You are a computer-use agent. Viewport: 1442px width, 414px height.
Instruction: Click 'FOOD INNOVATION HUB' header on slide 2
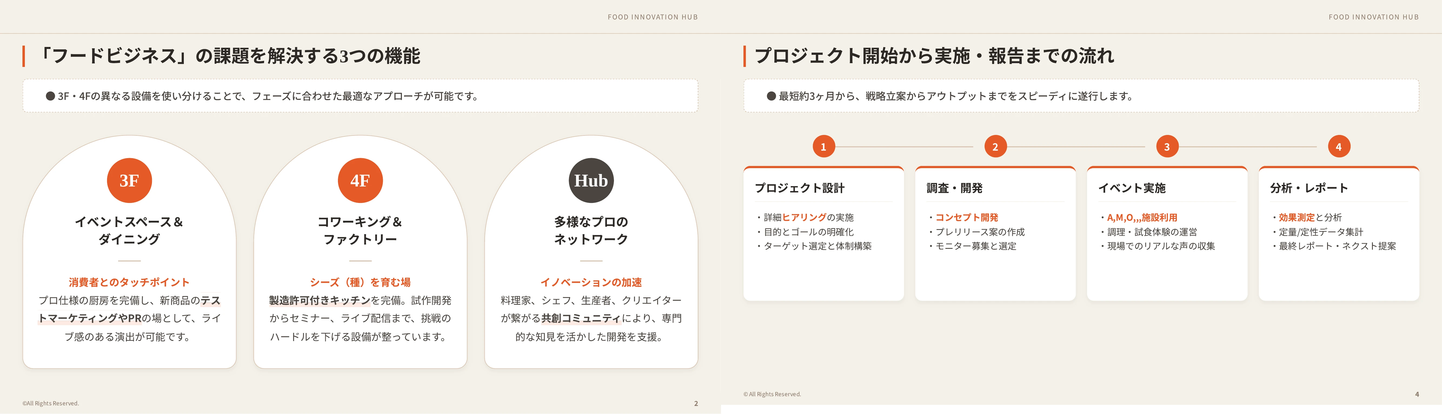(x=653, y=17)
